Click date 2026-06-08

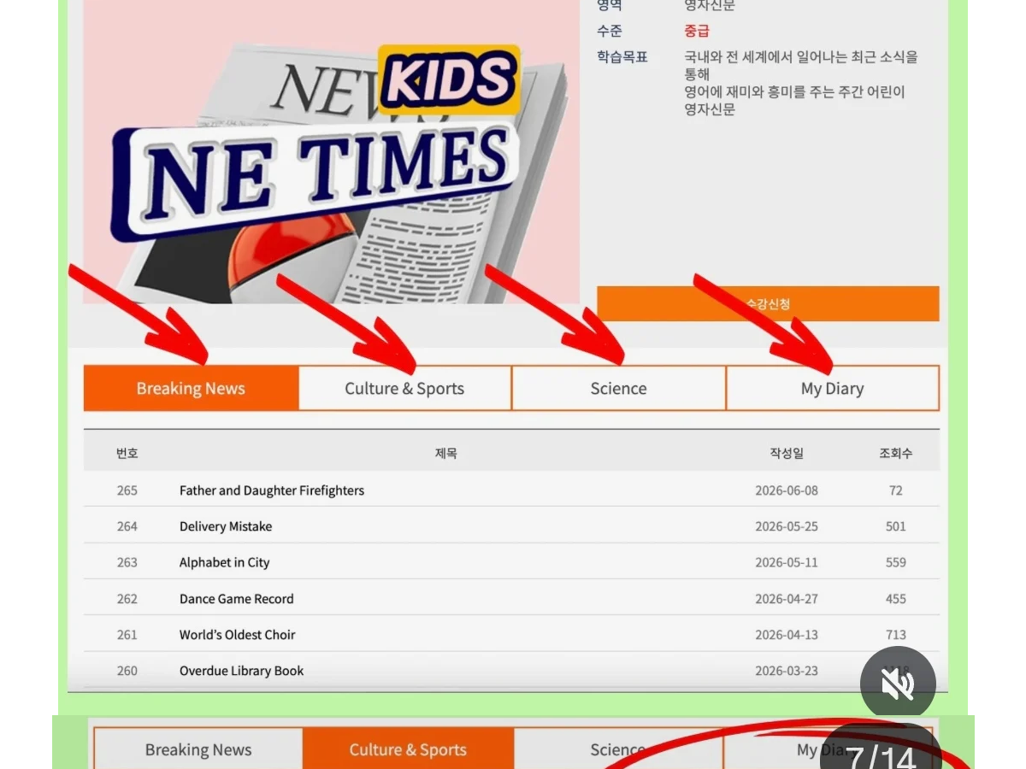click(787, 490)
